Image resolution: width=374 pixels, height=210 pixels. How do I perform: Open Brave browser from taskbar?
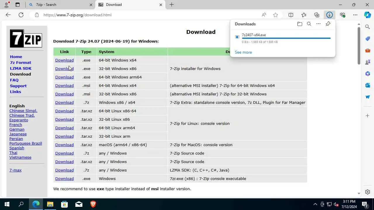(93, 204)
